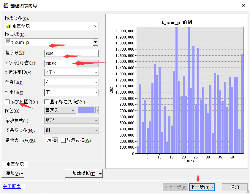
Task: Toggle the 添加到图例 checkbox
Action: pos(7,102)
